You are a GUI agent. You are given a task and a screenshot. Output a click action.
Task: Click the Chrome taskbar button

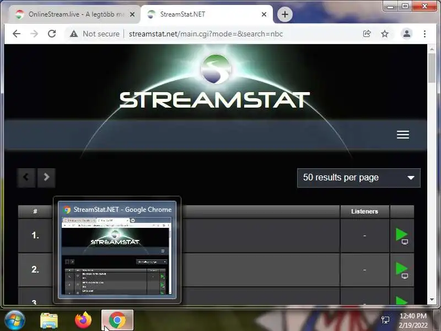click(x=117, y=321)
